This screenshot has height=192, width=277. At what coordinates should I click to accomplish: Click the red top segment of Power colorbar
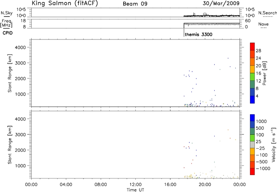point(252,46)
